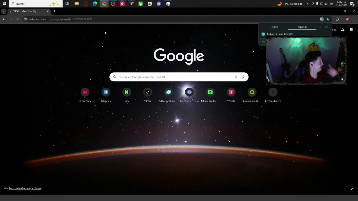
Task: Open the Windows Start menu
Action: 4,4
